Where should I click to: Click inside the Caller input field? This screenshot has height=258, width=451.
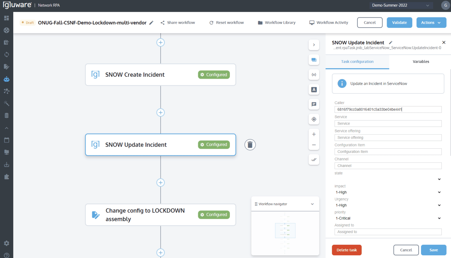click(388, 109)
